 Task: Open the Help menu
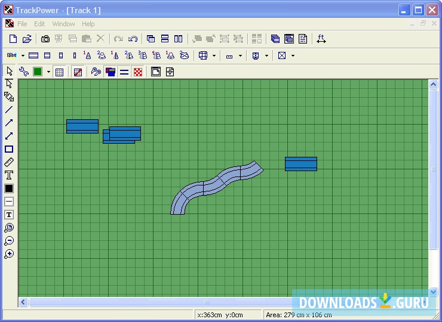point(88,24)
